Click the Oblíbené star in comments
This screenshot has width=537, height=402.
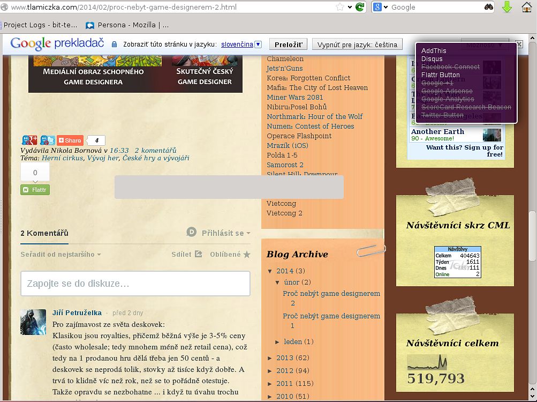246,255
